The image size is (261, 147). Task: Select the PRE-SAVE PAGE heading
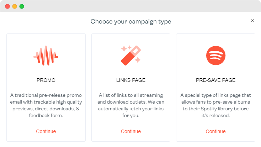click(215, 80)
